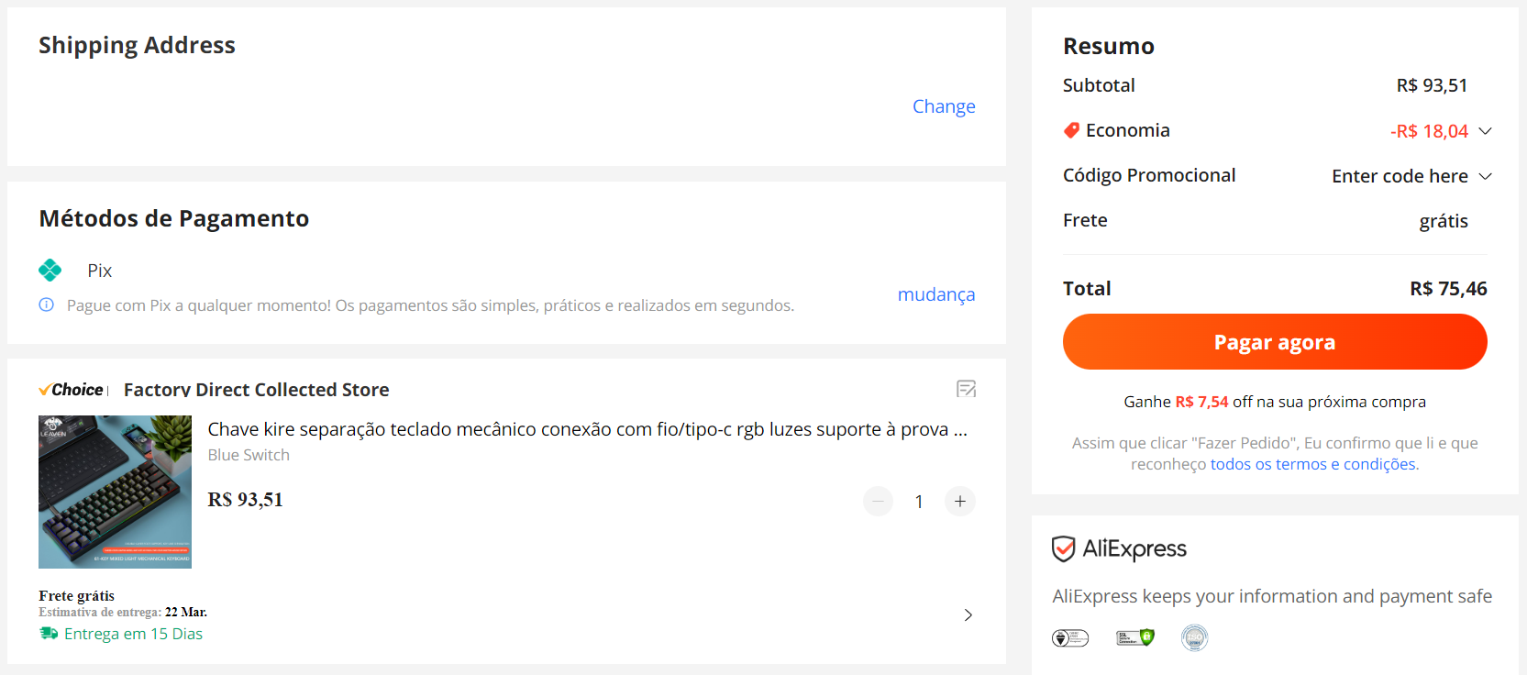
Task: Expand the Economia savings details
Action: pyautogui.click(x=1486, y=131)
